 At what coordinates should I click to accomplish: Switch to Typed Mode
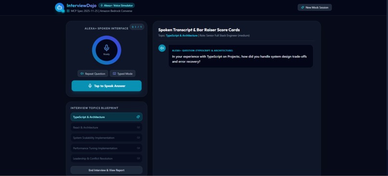point(122,74)
